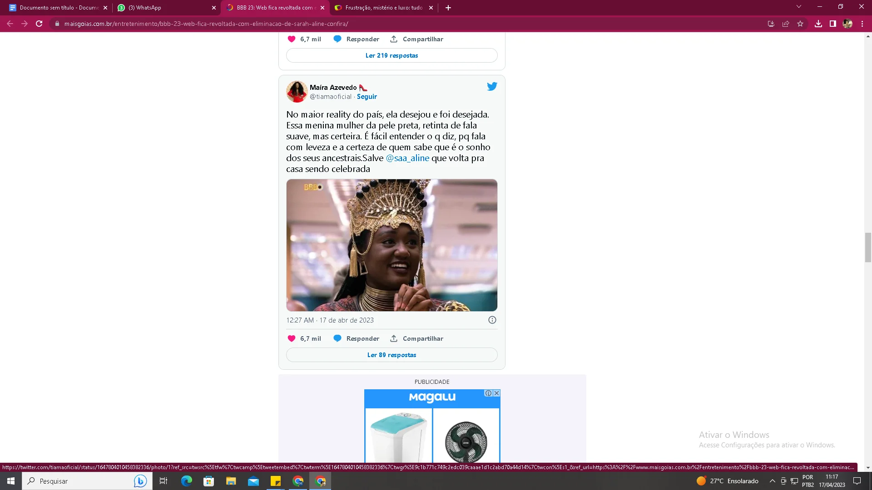
Task: Click the Pesquisar taskbar search box
Action: click(x=86, y=481)
